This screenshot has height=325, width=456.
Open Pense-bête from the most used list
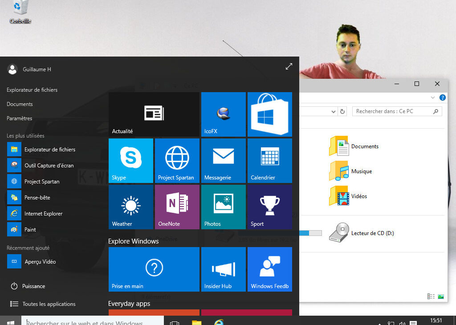(x=36, y=197)
